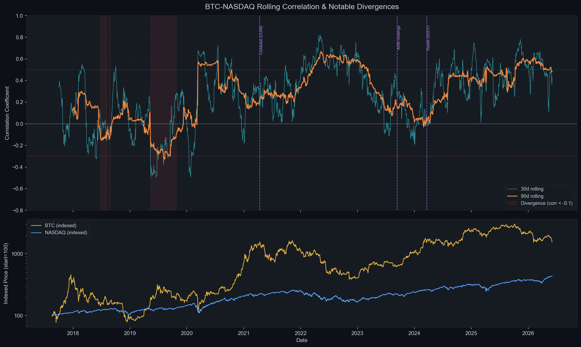581x347 pixels.
Task: Click the −0.6 correlation axis tick
Action: click(x=17, y=189)
